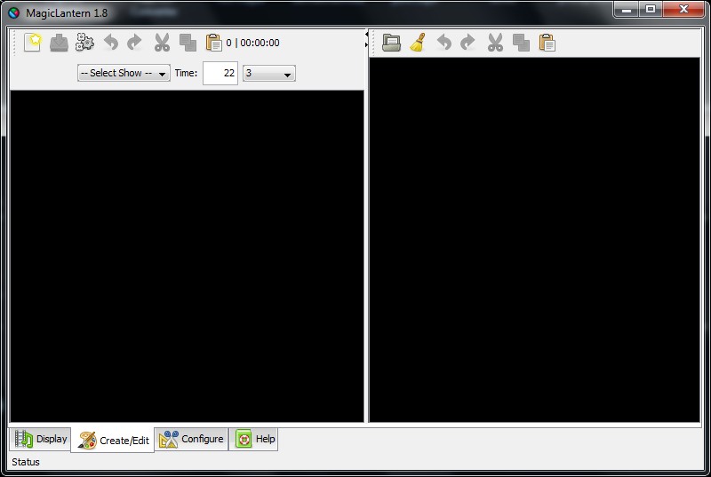Click the Status bar label

(x=26, y=462)
